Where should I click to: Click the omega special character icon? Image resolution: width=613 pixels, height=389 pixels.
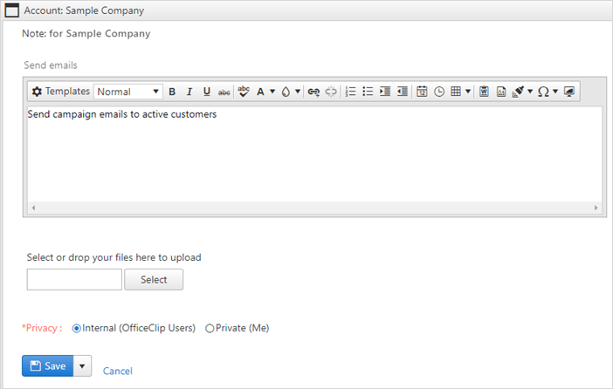(x=543, y=92)
